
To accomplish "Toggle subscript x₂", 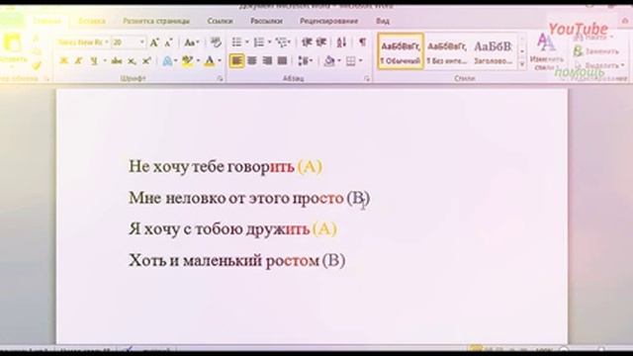I will 132,61.
